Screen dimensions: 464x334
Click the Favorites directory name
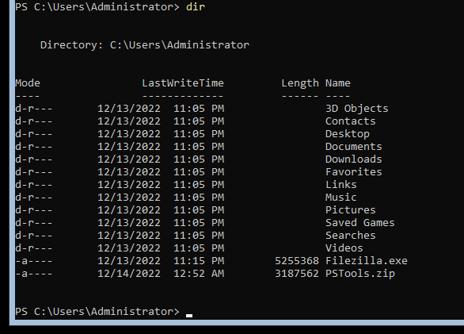click(354, 172)
